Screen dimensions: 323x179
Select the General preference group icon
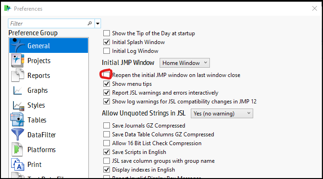[x=17, y=45]
